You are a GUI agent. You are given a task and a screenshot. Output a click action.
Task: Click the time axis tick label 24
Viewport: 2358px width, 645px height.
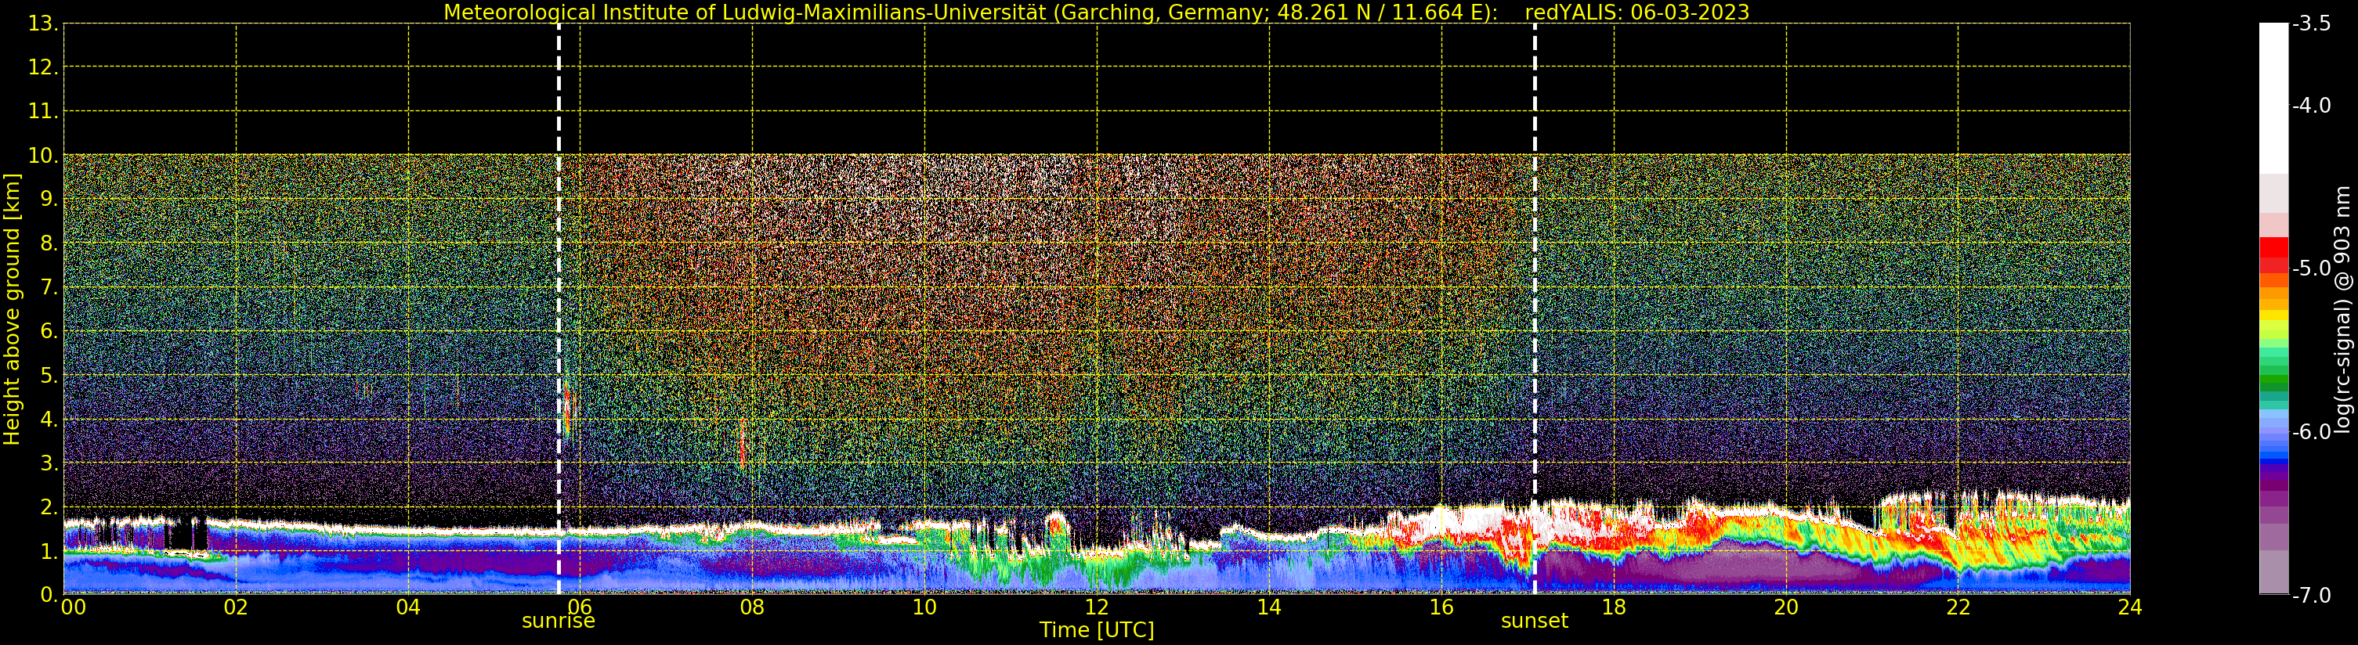click(x=2130, y=607)
